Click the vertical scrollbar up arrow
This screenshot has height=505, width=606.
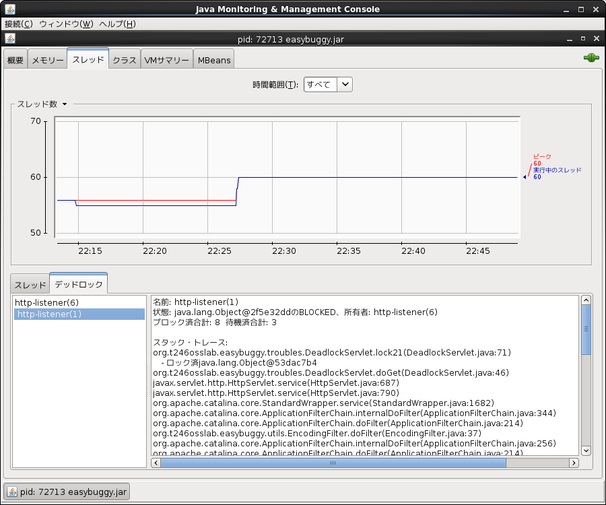coord(586,300)
